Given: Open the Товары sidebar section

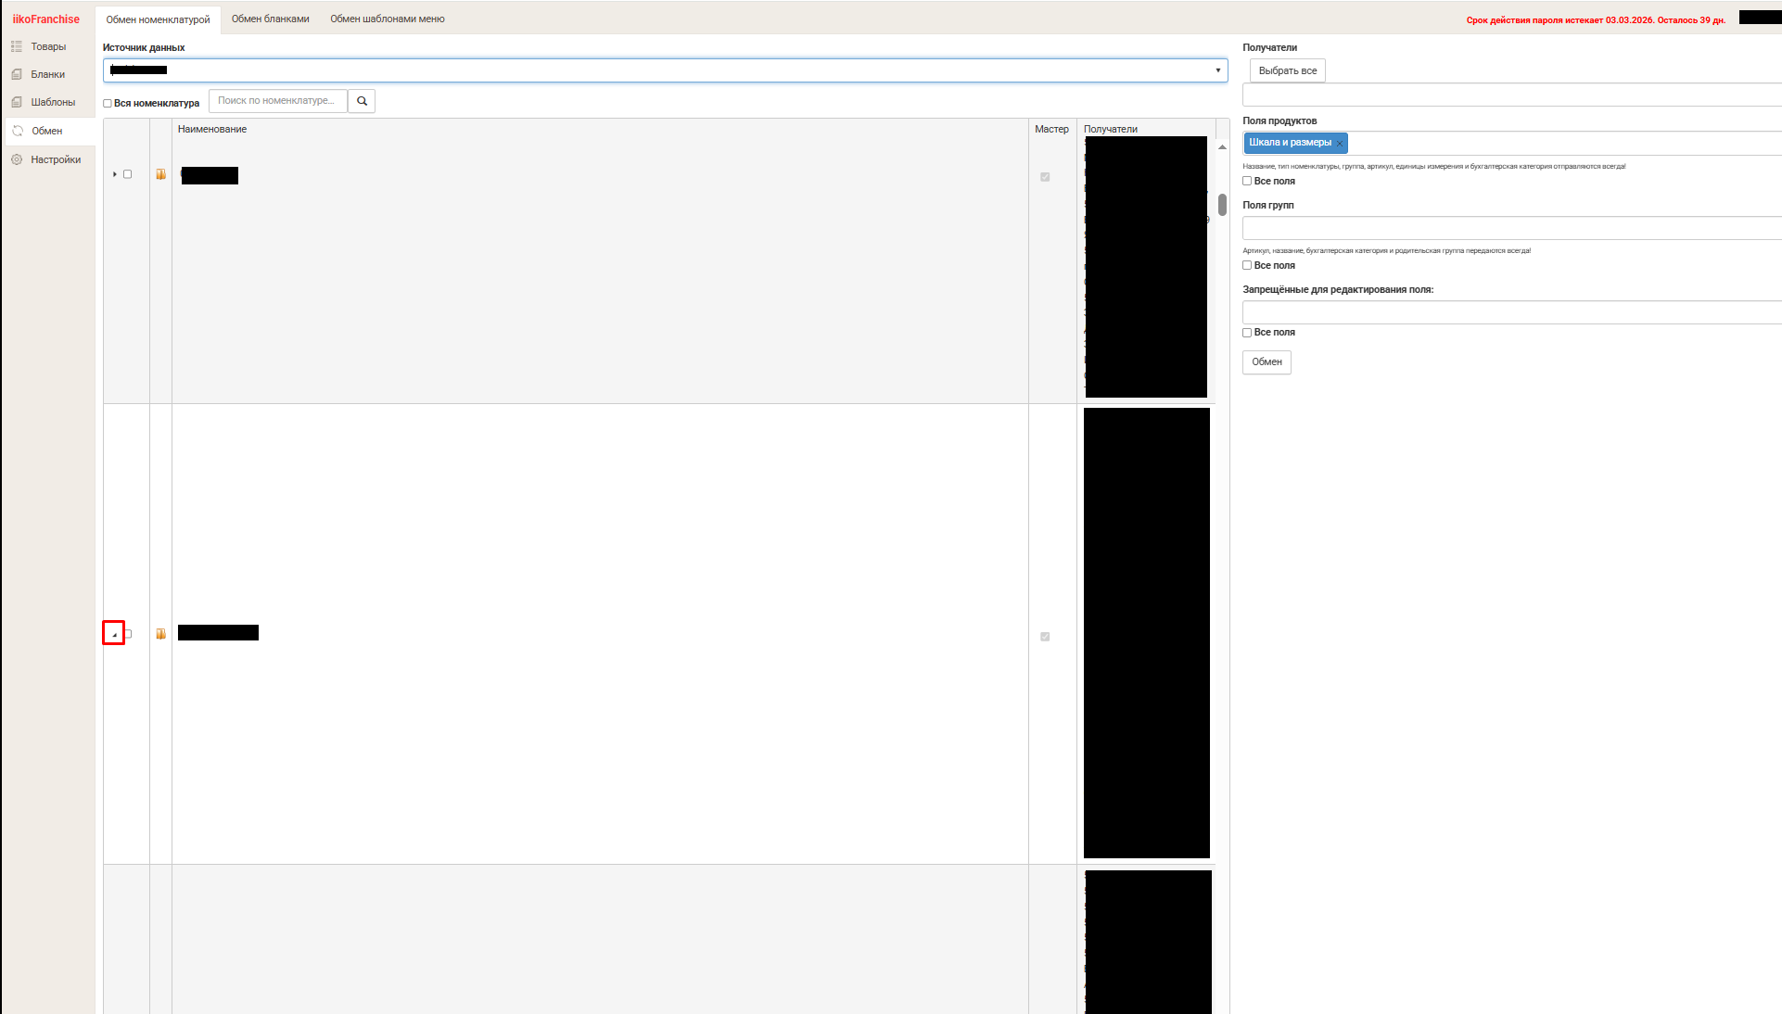Looking at the screenshot, I should tap(48, 46).
